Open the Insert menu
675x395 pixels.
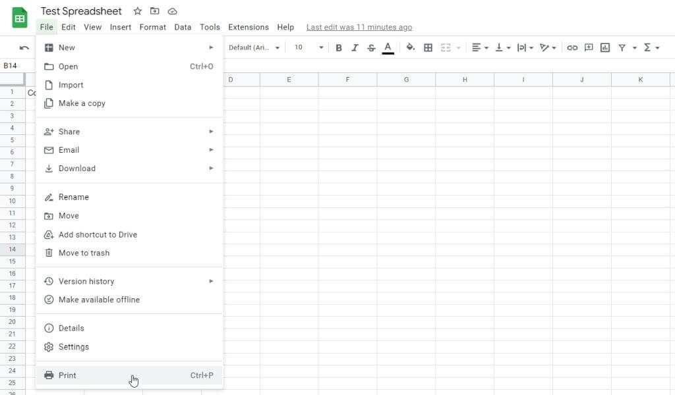121,27
